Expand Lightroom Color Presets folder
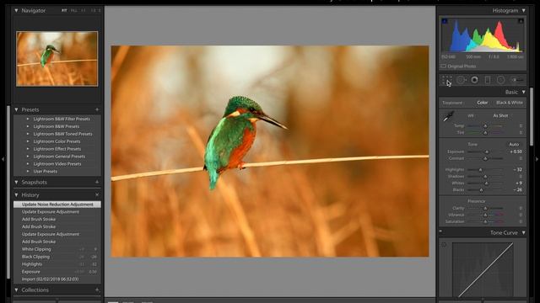Screen dimensions: 540x303 point(28,141)
